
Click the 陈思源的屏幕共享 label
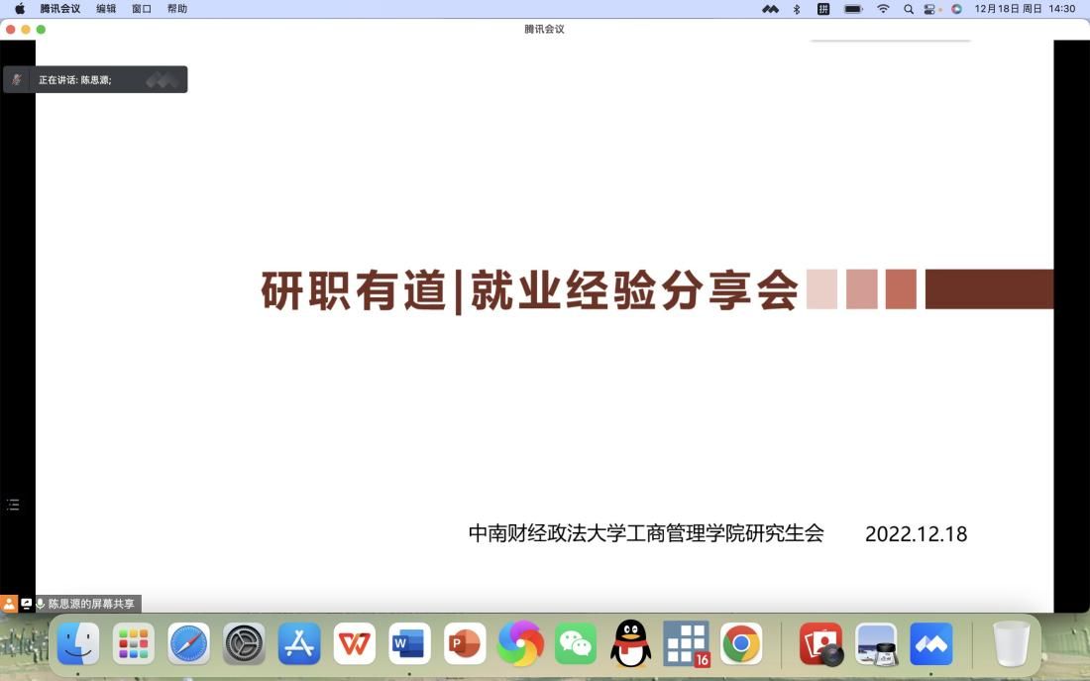91,604
